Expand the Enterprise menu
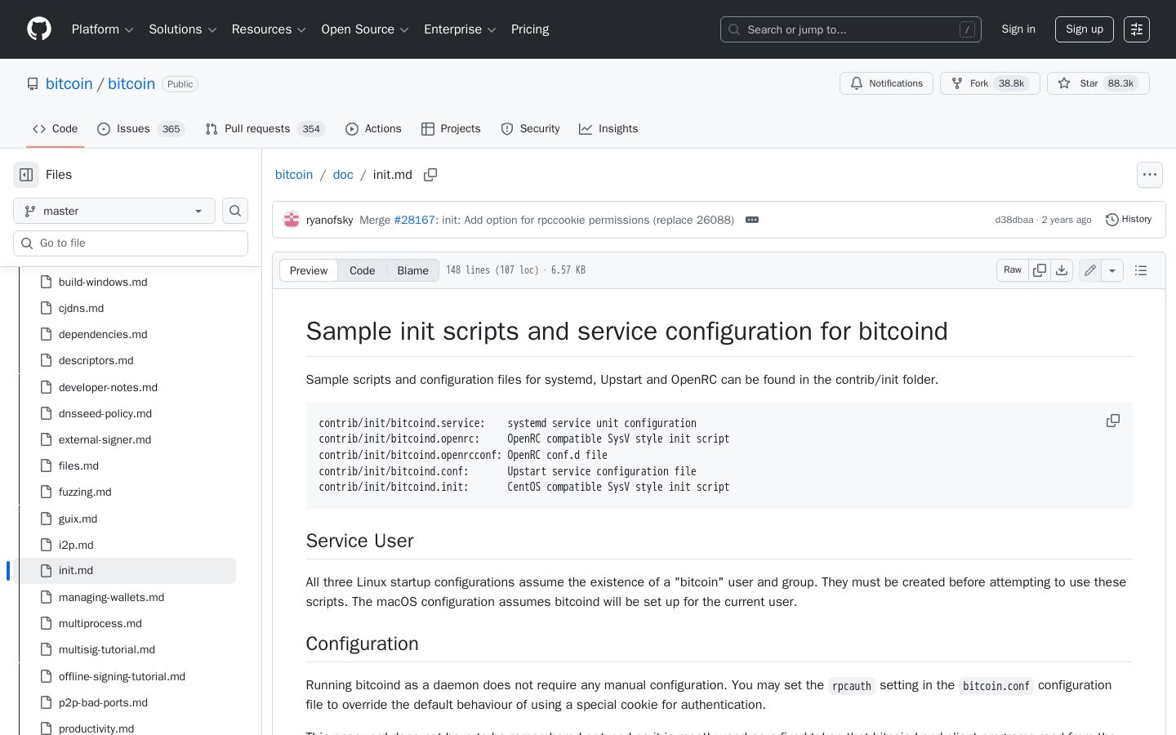The width and height of the screenshot is (1176, 735). click(460, 29)
